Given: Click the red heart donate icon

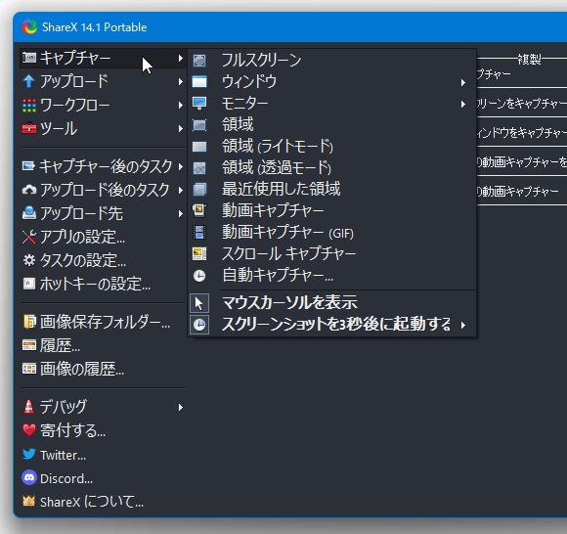Looking at the screenshot, I should tap(29, 430).
